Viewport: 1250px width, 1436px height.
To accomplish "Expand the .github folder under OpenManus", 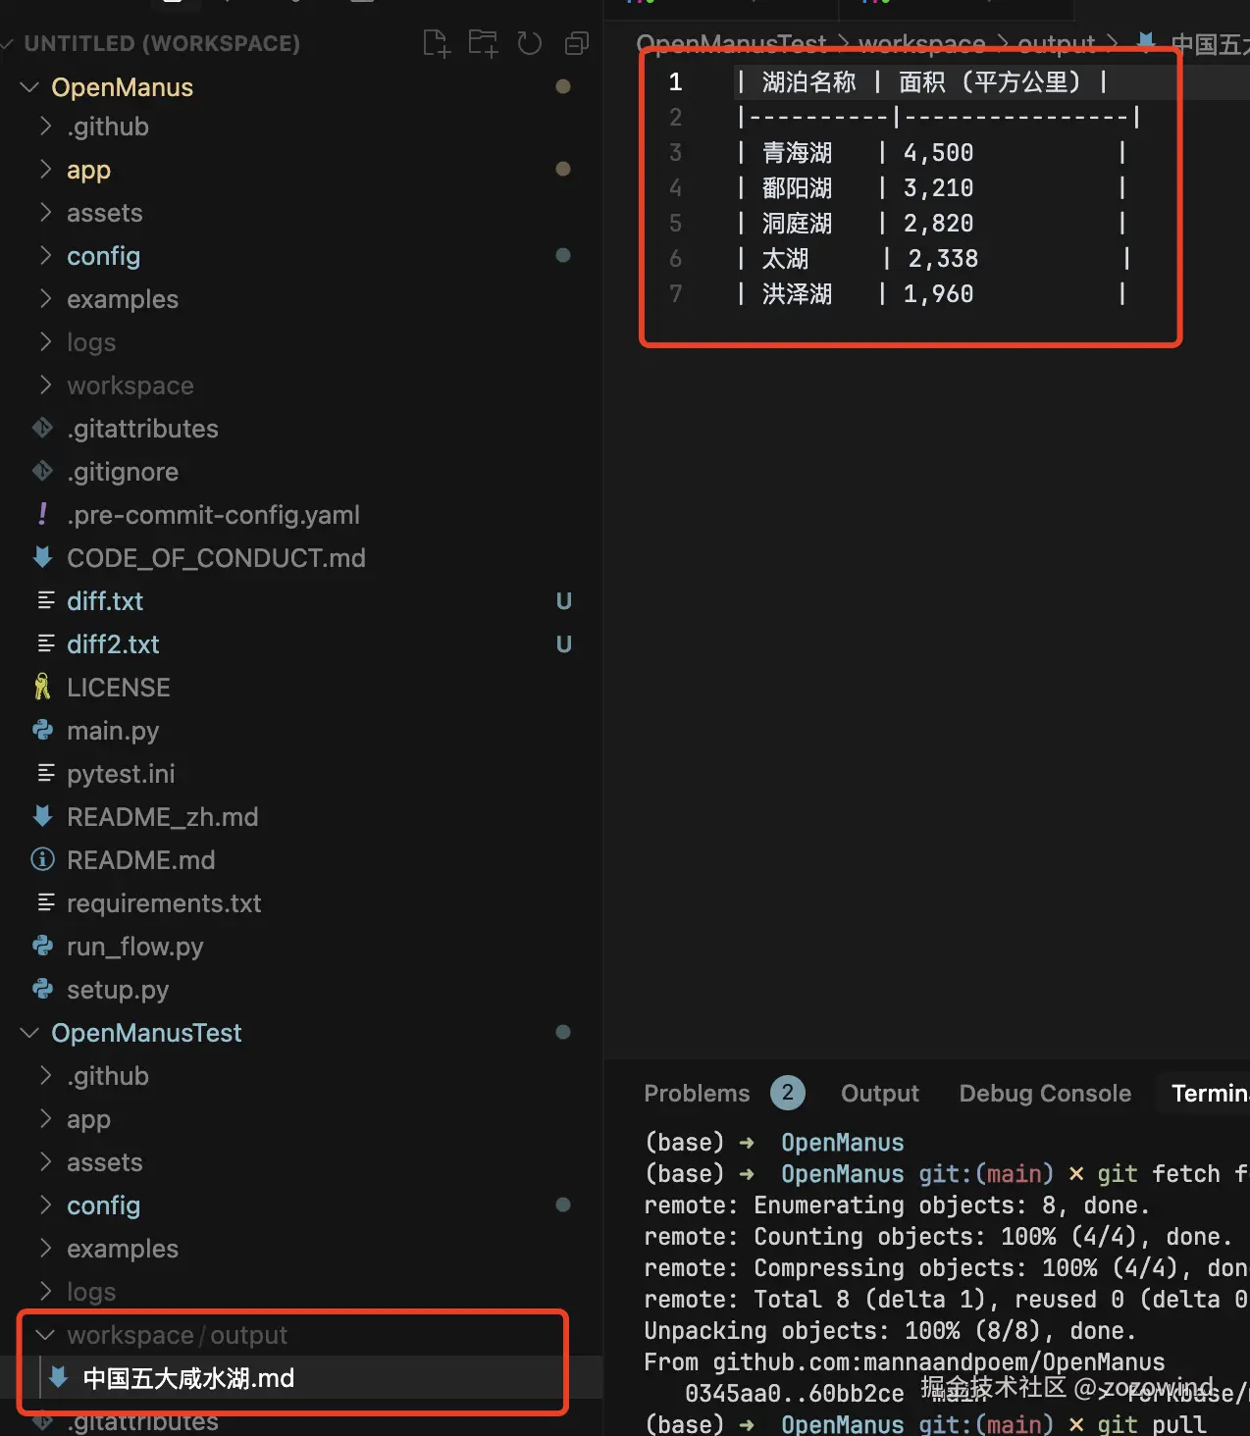I will [45, 127].
